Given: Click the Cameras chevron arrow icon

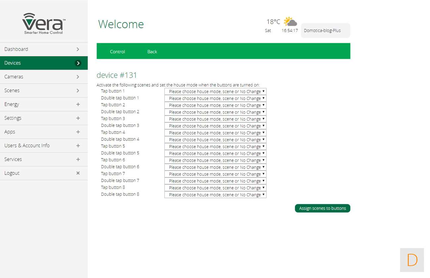Looking at the screenshot, I should pyautogui.click(x=78, y=77).
